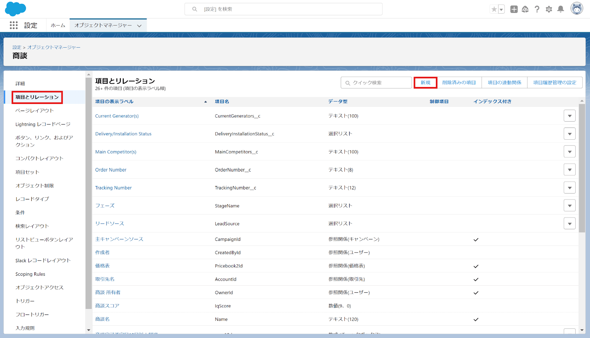Click the 新規 button
The height and width of the screenshot is (338, 590).
point(425,83)
